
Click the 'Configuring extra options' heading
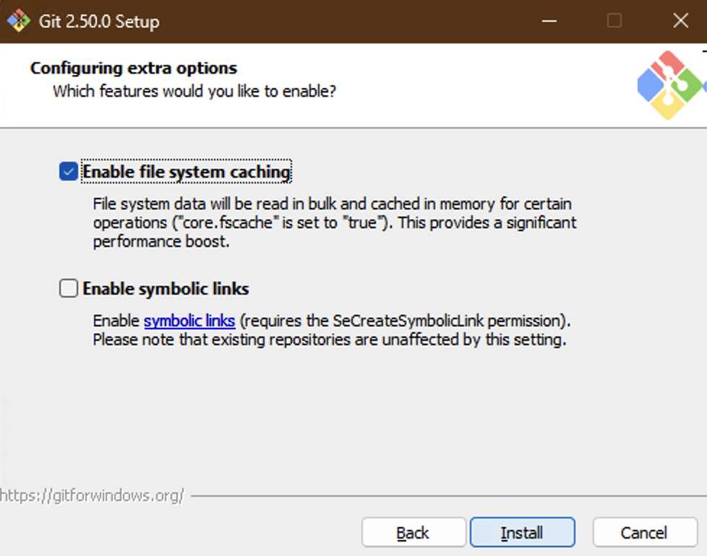click(134, 68)
